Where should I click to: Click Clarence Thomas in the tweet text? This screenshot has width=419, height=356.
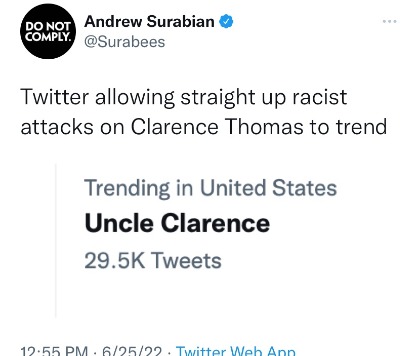point(217,127)
